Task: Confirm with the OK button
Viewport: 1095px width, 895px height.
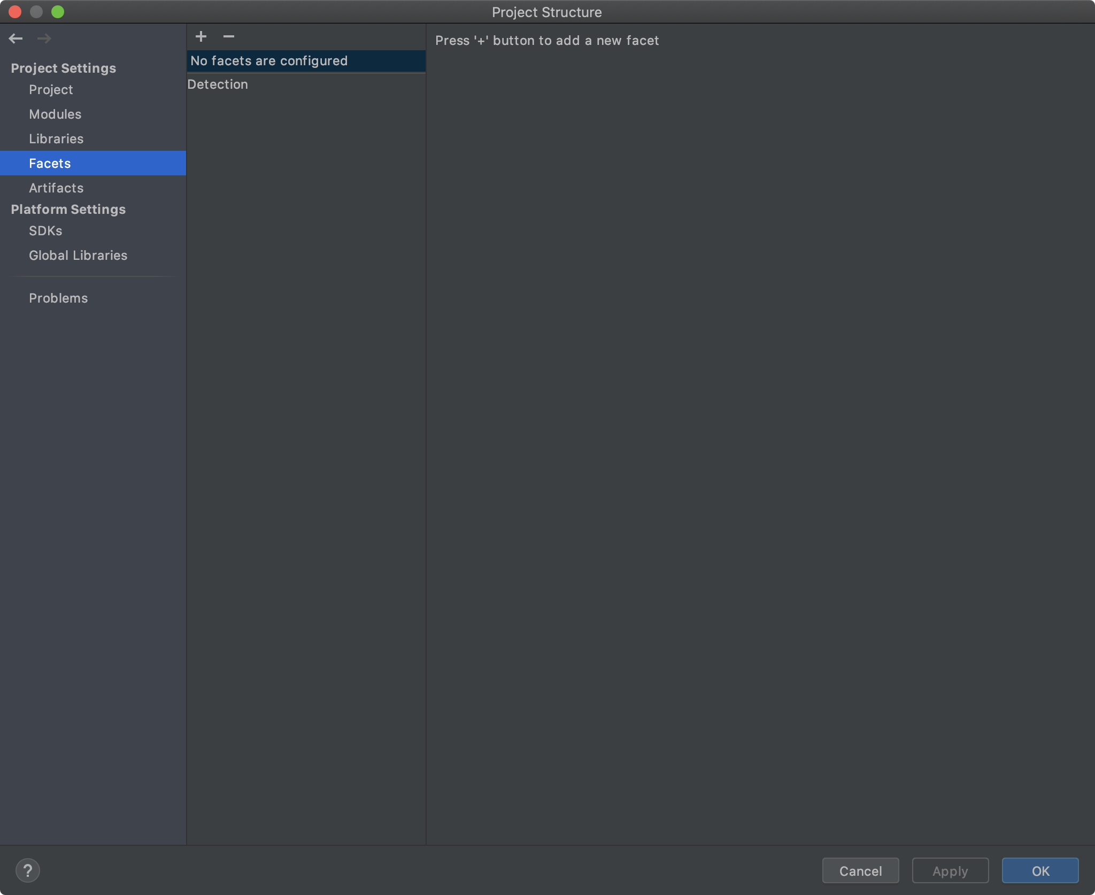Action: click(x=1040, y=871)
